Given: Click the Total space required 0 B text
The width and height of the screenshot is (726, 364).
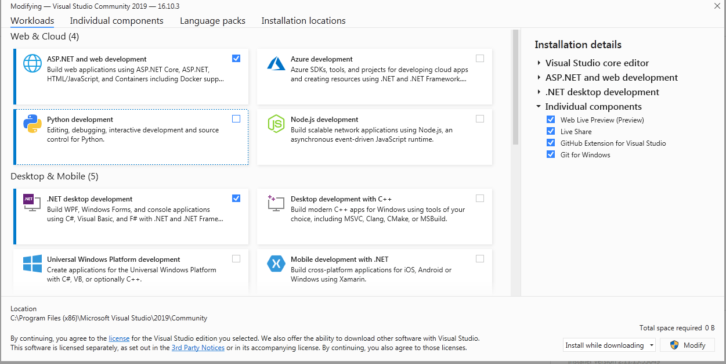Looking at the screenshot, I should pos(677,328).
